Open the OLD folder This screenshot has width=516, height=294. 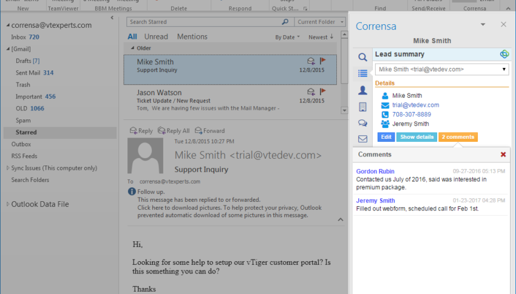[60, 109]
